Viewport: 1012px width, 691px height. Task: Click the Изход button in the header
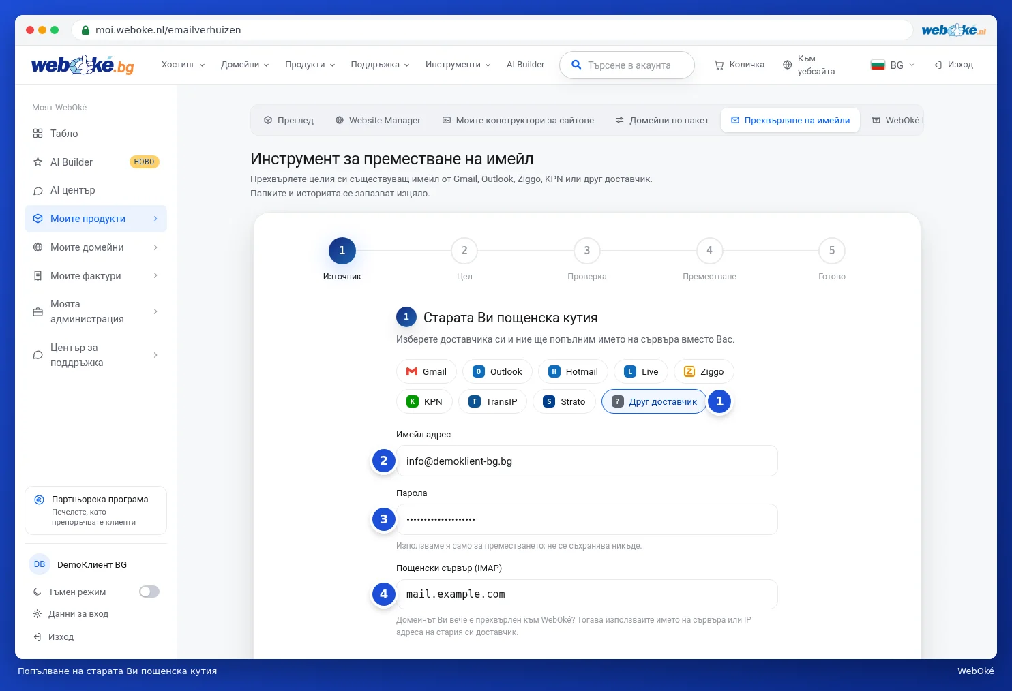(x=953, y=65)
